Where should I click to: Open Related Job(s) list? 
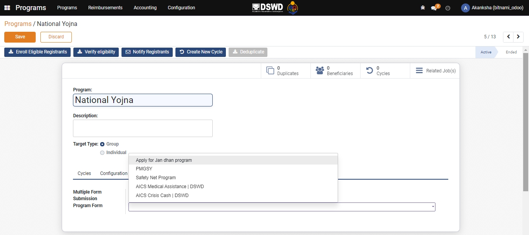point(435,71)
